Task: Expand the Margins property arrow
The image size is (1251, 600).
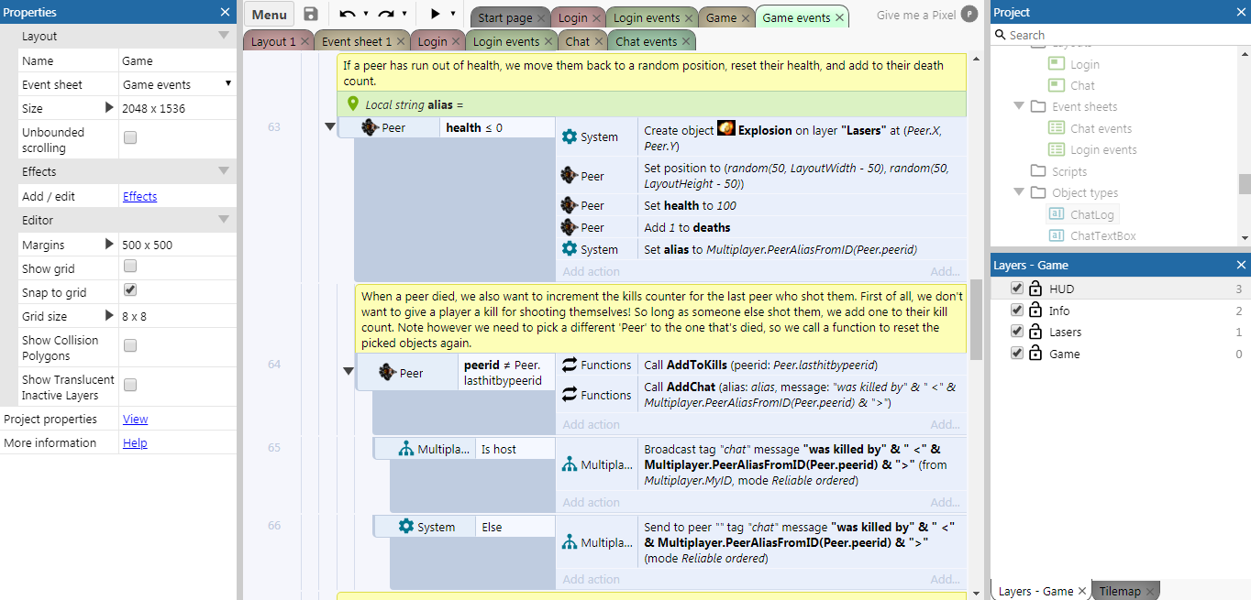Action: click(x=110, y=245)
